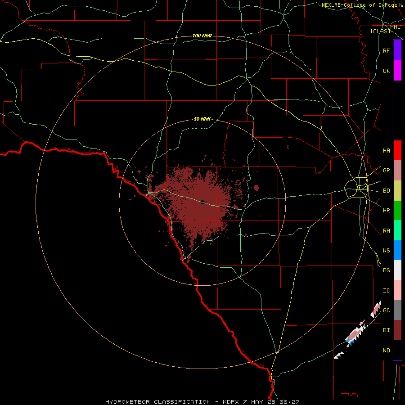The width and height of the screenshot is (405, 405).
Task: Click the "DS" legend label
Action: coord(387,270)
